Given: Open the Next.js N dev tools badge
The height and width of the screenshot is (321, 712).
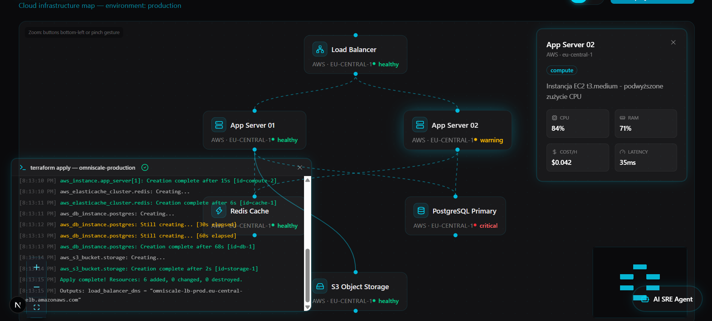Looking at the screenshot, I should [18, 305].
